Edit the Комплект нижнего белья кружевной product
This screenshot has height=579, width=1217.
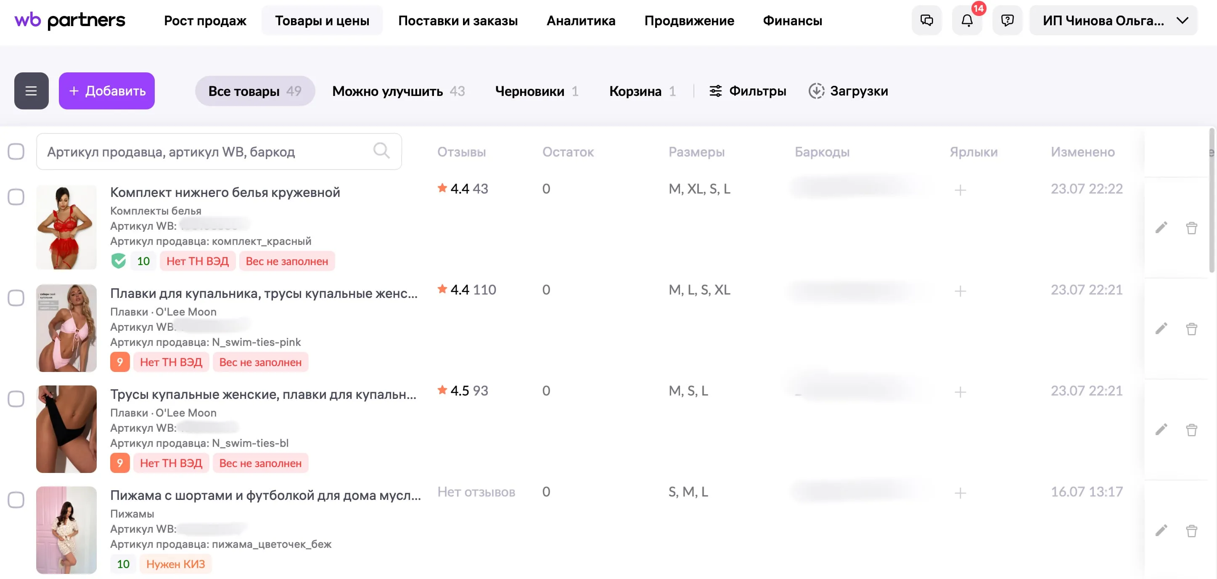[1161, 228]
